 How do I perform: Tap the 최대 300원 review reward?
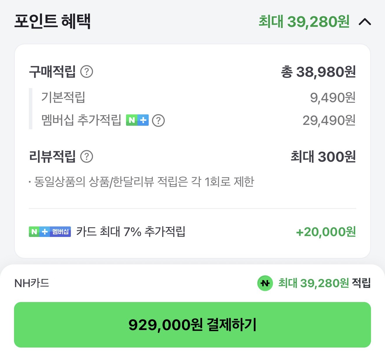pos(323,157)
